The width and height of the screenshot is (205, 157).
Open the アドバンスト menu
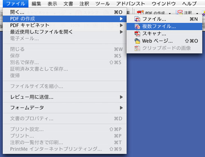pos(131,4)
